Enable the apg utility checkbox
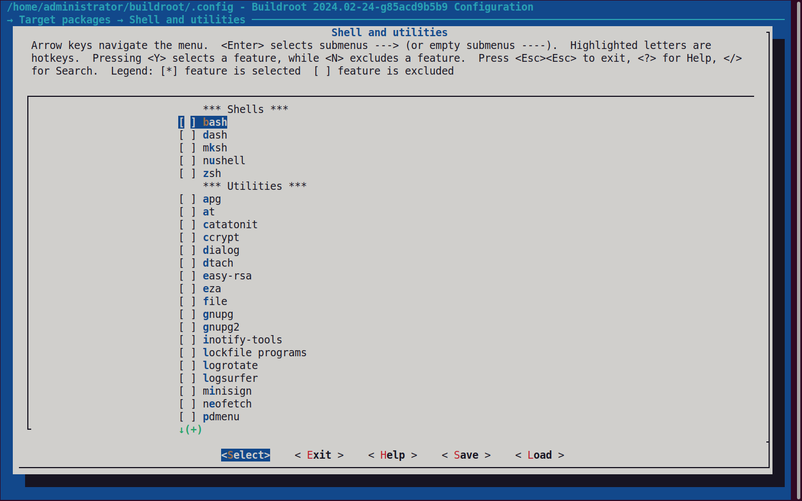 click(187, 199)
